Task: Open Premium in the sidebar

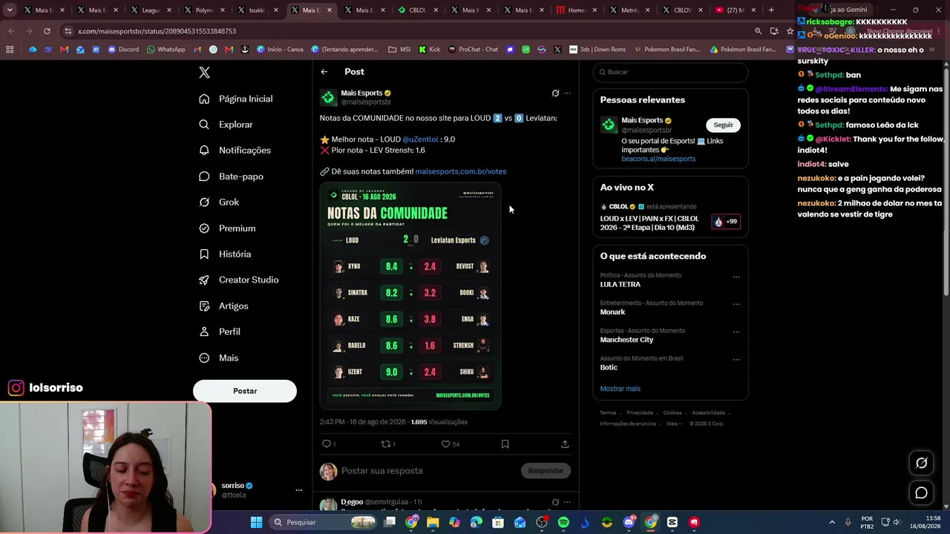Action: [x=227, y=228]
